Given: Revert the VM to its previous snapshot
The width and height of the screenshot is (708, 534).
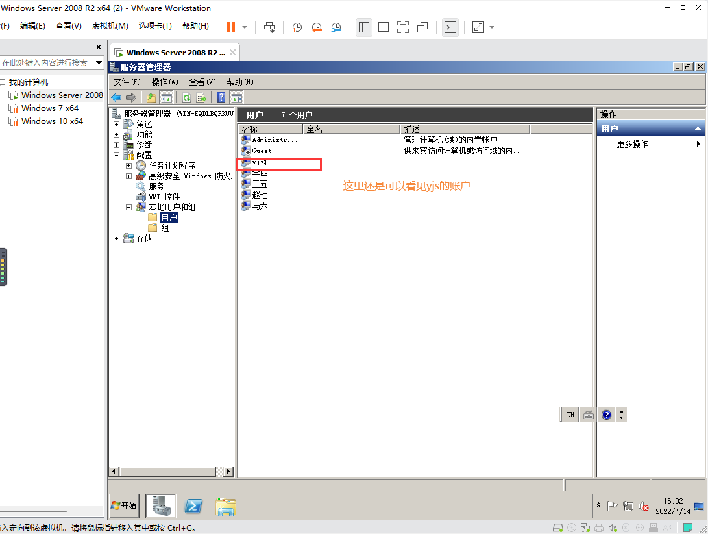Looking at the screenshot, I should coord(317,27).
